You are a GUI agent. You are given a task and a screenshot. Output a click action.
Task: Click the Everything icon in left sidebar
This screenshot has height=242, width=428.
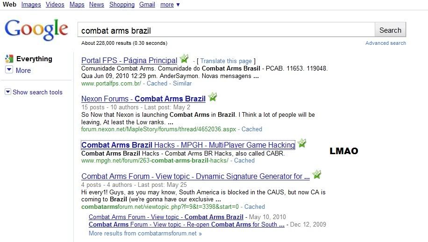click(x=9, y=59)
